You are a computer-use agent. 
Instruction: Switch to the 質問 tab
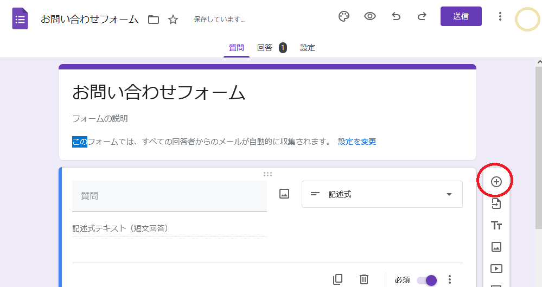(x=237, y=48)
